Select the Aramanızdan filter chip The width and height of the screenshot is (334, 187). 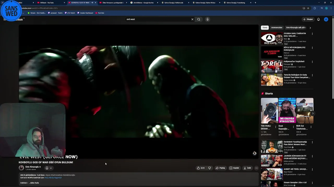point(277,28)
